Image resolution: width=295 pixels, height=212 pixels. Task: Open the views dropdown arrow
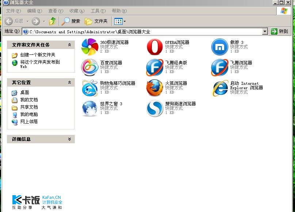[x=124, y=22]
